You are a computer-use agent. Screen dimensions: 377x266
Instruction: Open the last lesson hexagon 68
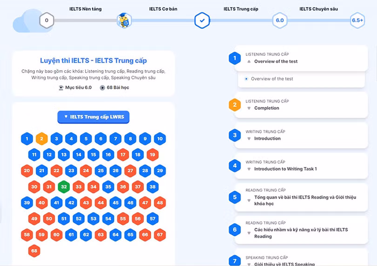coord(34,251)
